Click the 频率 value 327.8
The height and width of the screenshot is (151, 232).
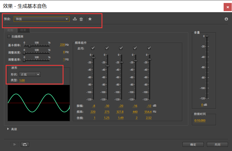pos(120,112)
